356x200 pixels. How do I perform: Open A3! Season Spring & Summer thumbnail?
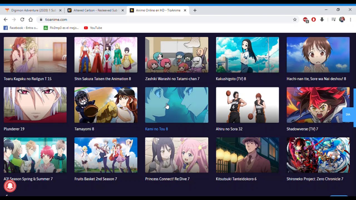(35, 155)
